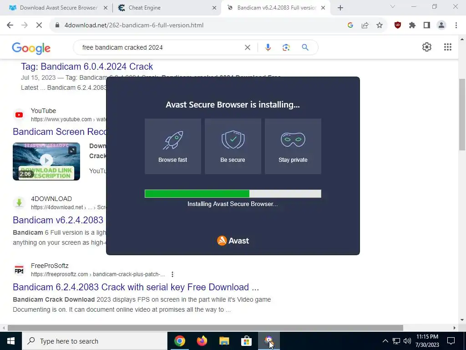The width and height of the screenshot is (466, 350).
Task: Open Bandicam Screen Rec YouTube result
Action: tap(60, 132)
